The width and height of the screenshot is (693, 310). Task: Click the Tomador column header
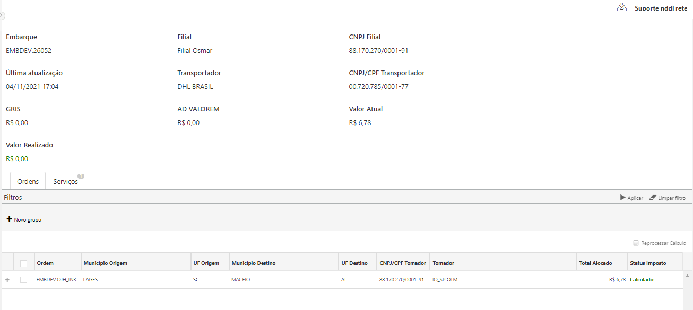444,263
